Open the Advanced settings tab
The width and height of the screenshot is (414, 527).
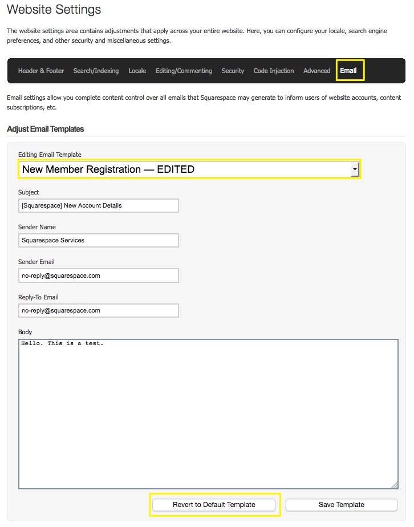click(316, 71)
